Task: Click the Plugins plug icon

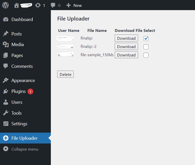Action: pos(6,91)
